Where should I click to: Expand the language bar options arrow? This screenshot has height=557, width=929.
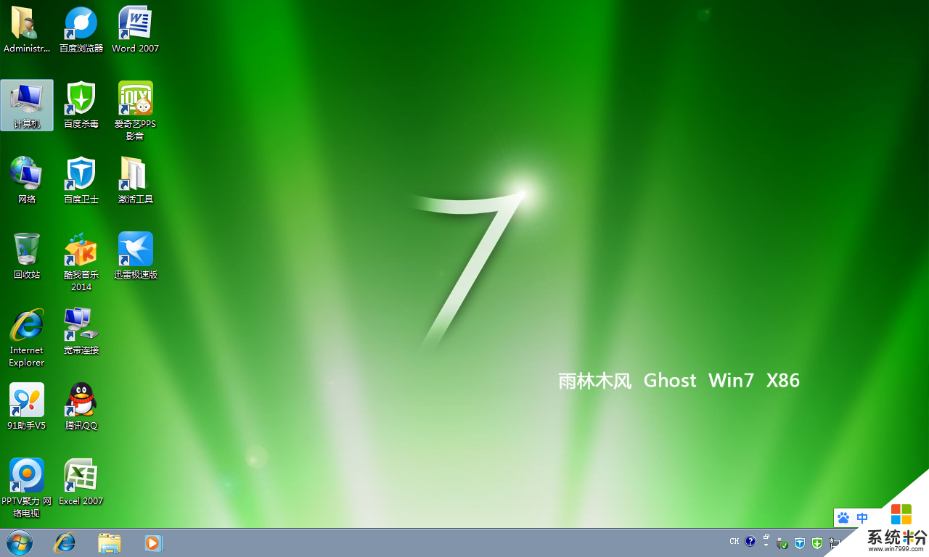click(x=766, y=545)
